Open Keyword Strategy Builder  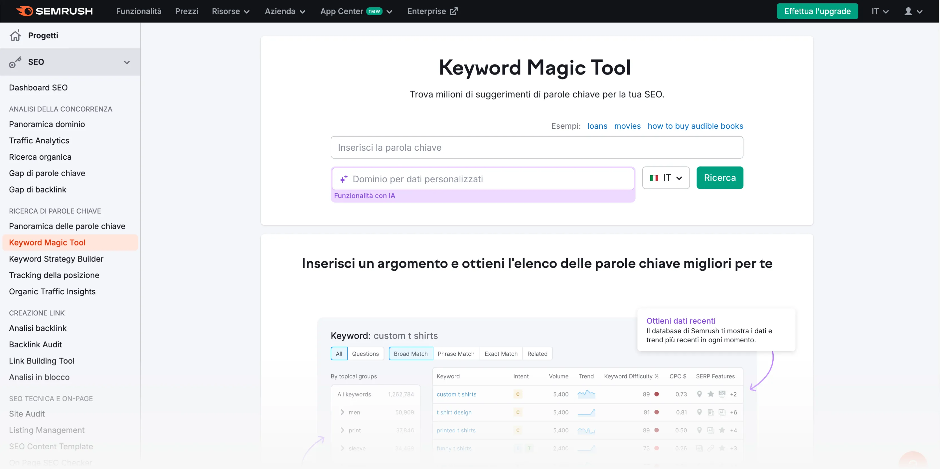click(x=56, y=259)
